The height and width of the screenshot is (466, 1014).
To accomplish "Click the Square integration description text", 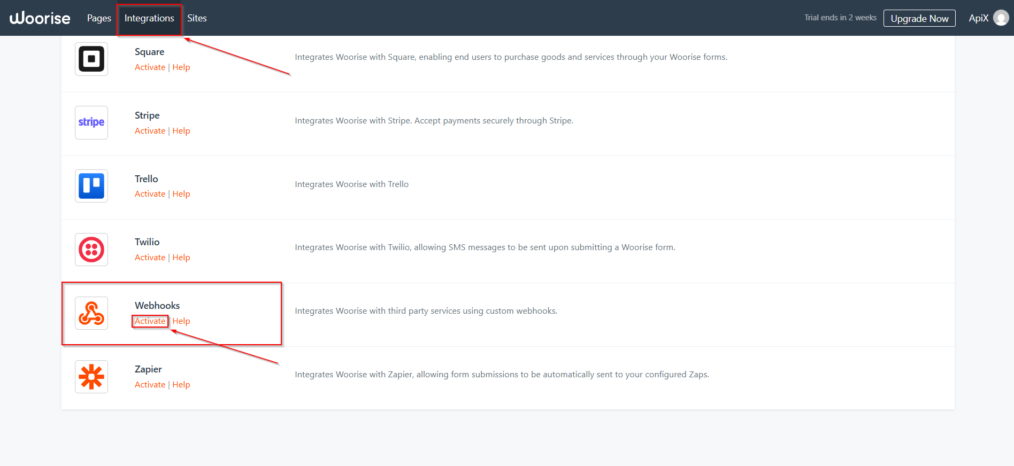I will [x=511, y=57].
